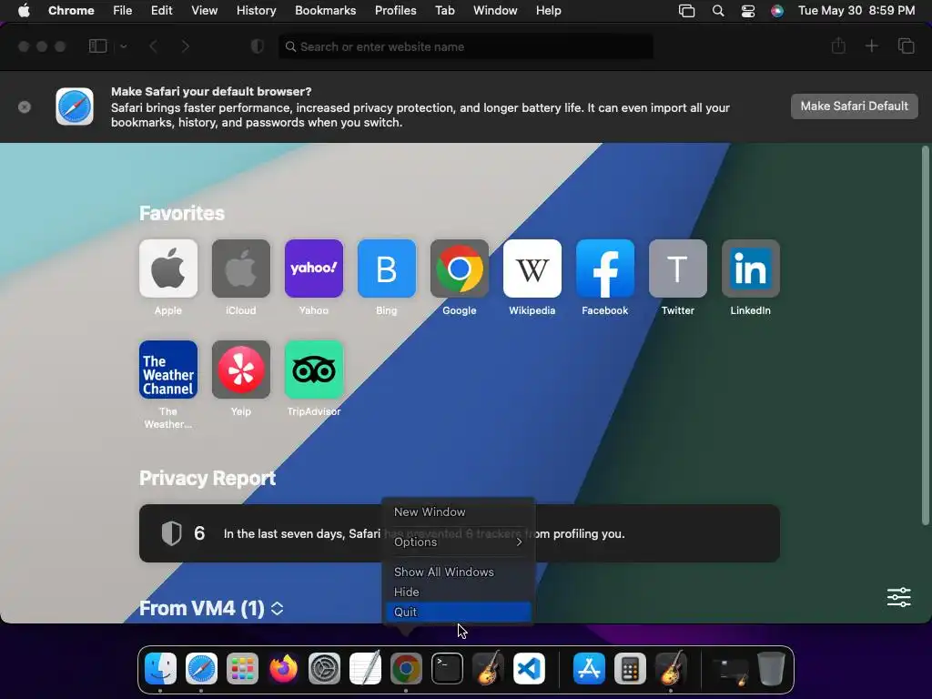Open the File menu

(123, 10)
